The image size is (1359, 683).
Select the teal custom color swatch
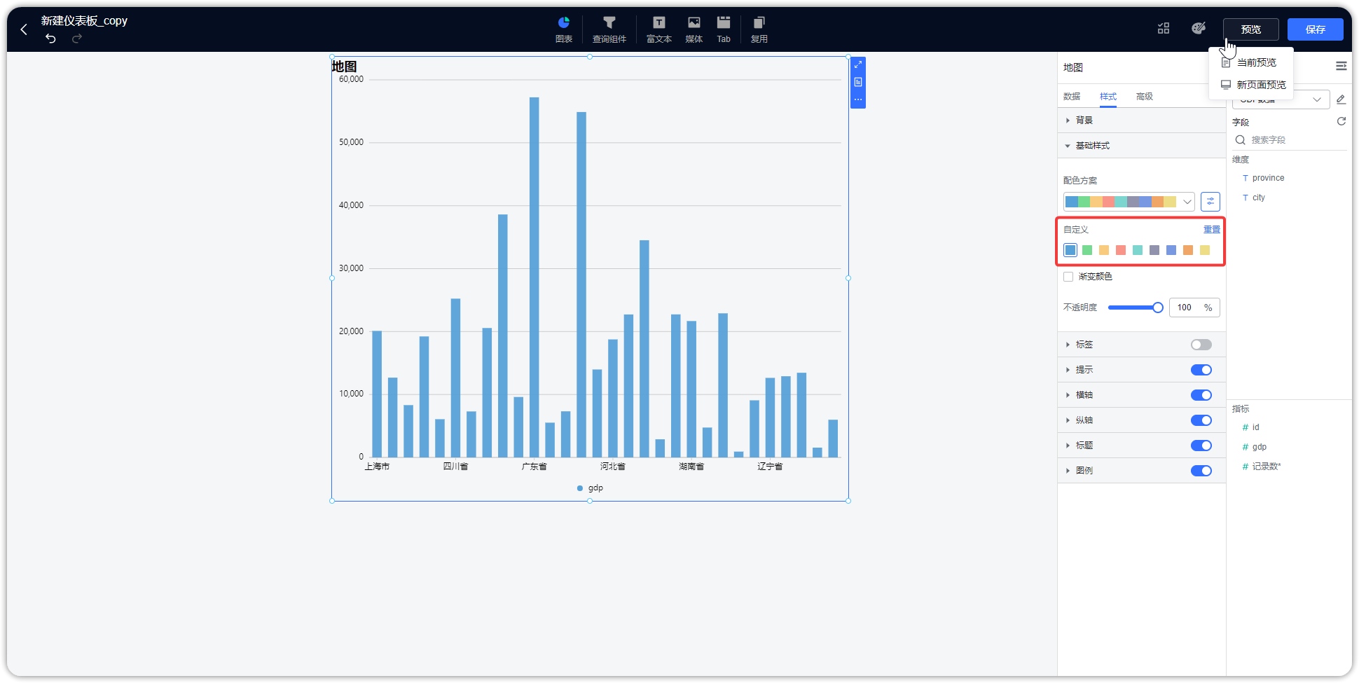(x=1138, y=250)
